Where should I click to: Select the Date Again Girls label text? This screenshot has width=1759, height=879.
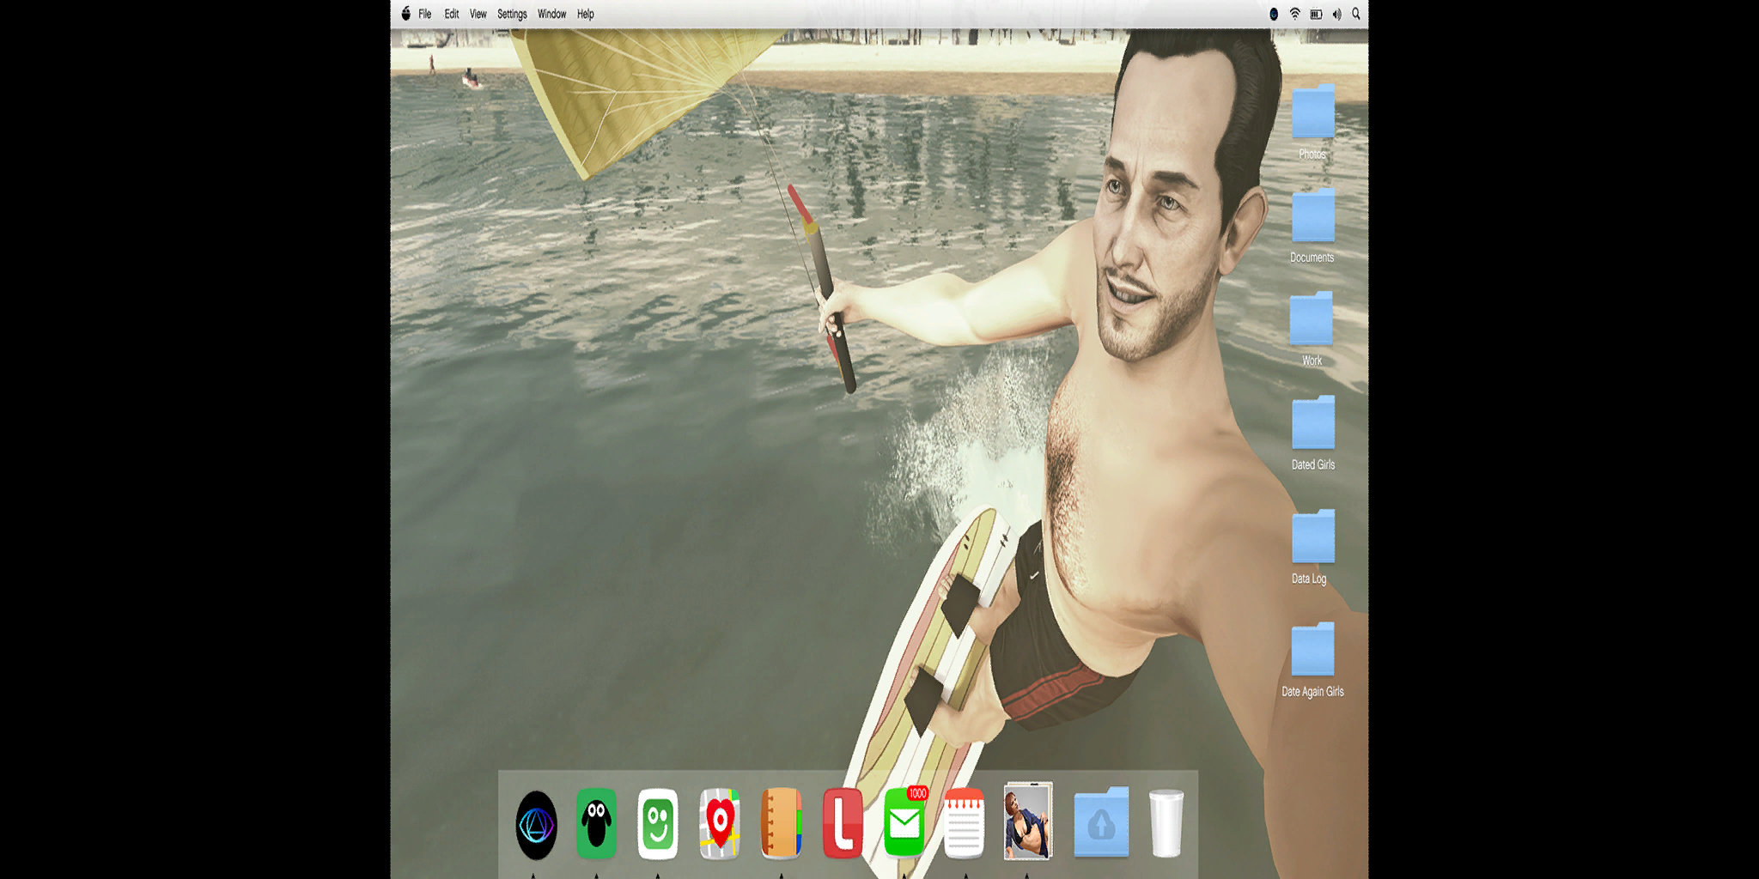pos(1312,692)
